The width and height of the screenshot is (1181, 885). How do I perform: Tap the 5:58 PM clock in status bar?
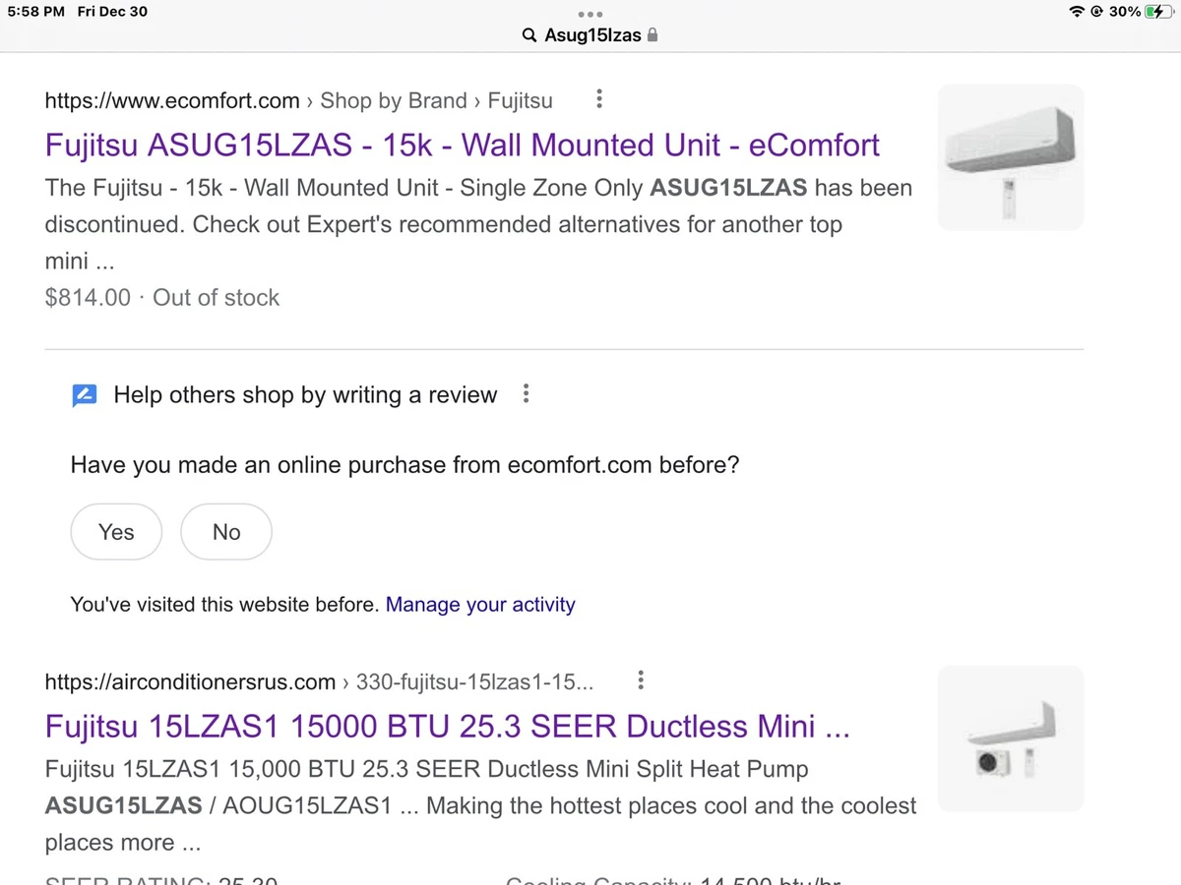coord(35,11)
